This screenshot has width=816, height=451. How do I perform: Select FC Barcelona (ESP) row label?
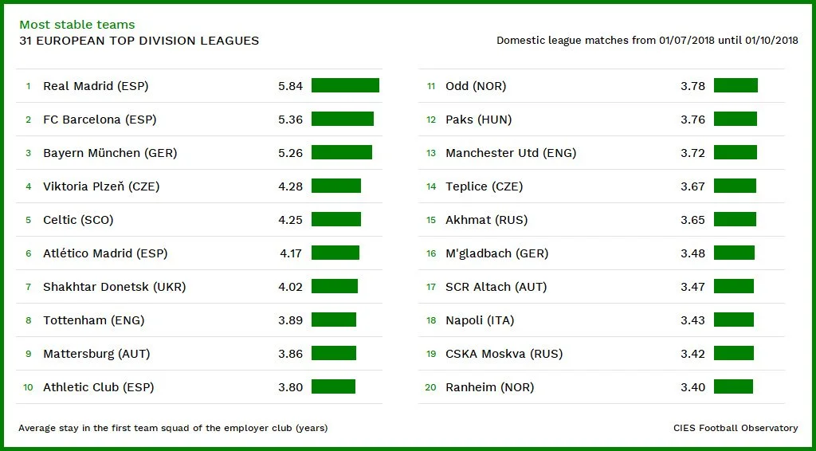point(100,120)
